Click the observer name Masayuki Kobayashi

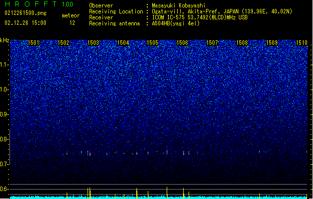point(179,5)
